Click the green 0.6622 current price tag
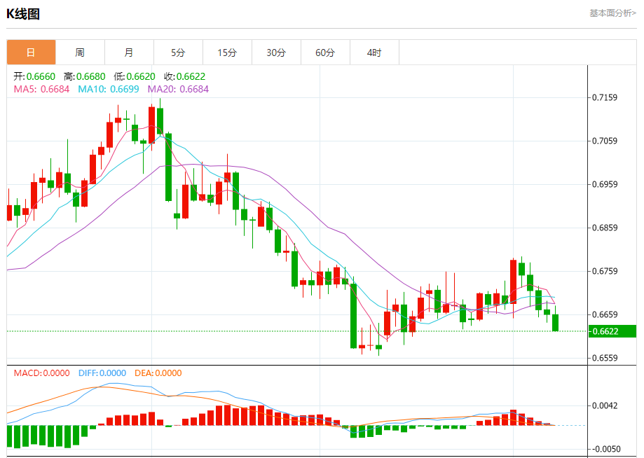Viewport: 644px width, 458px height. (612, 331)
